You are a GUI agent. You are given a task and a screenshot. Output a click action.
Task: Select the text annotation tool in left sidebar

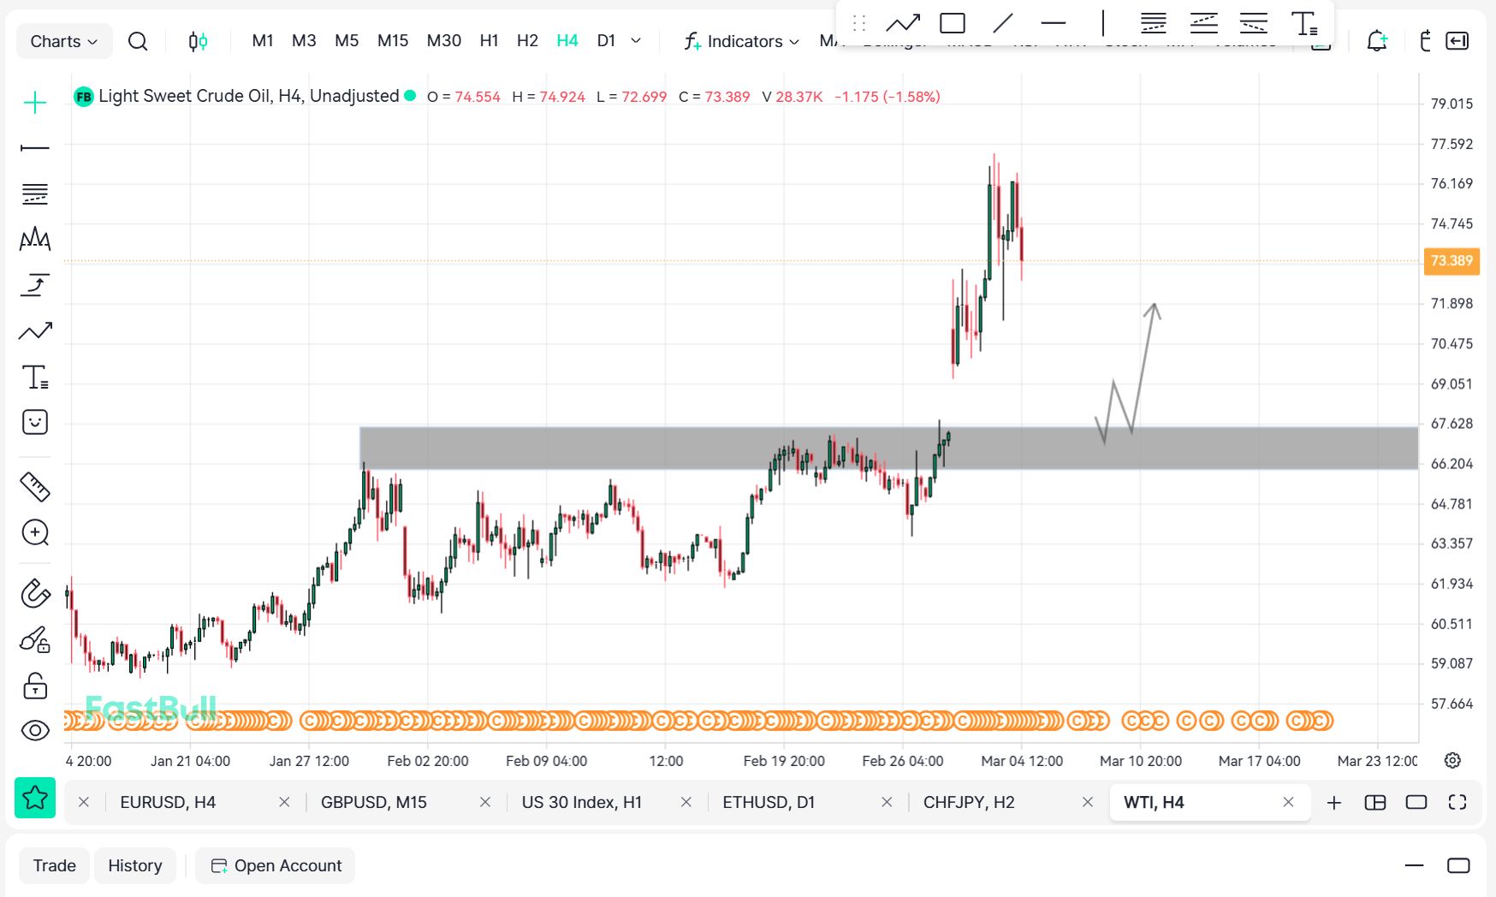[35, 377]
